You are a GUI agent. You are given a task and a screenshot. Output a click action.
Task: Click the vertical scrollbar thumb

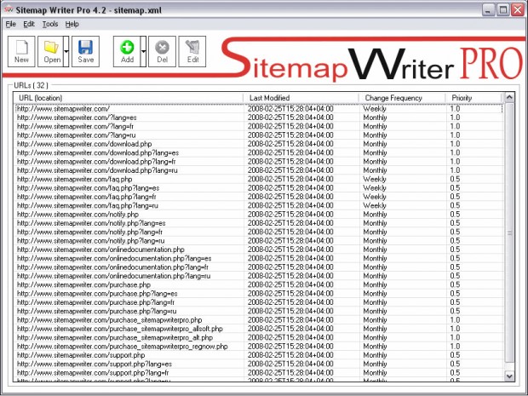[509, 232]
